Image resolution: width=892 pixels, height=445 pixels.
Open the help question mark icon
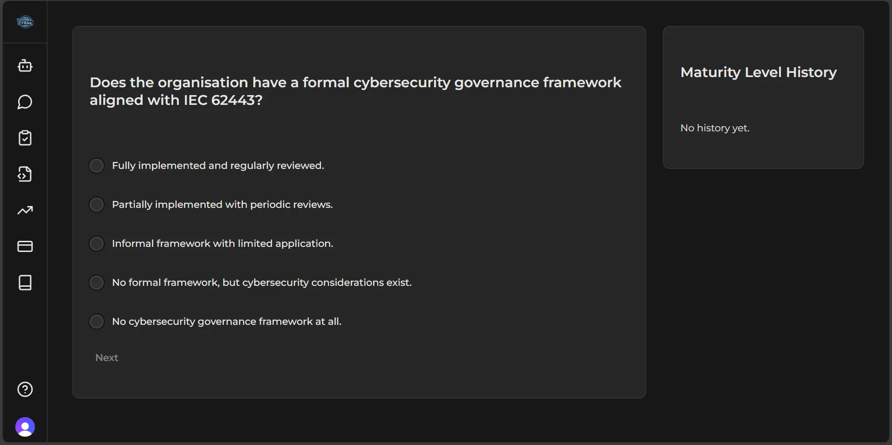click(x=25, y=389)
